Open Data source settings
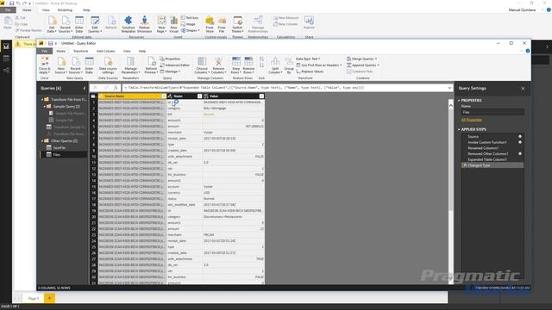 (x=108, y=65)
